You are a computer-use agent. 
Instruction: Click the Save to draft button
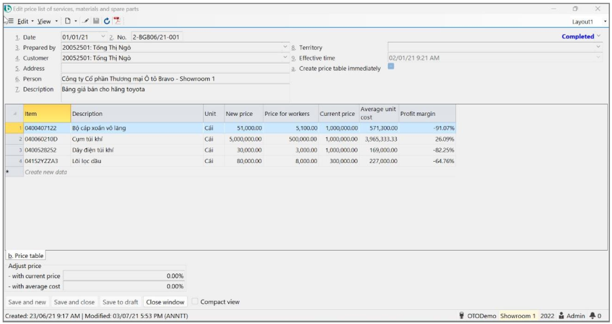pyautogui.click(x=121, y=302)
